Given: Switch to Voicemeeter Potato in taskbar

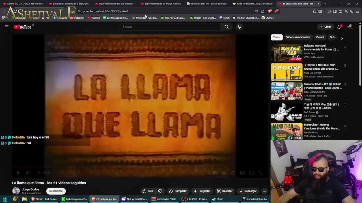Looking at the screenshot, I should click(x=164, y=199).
